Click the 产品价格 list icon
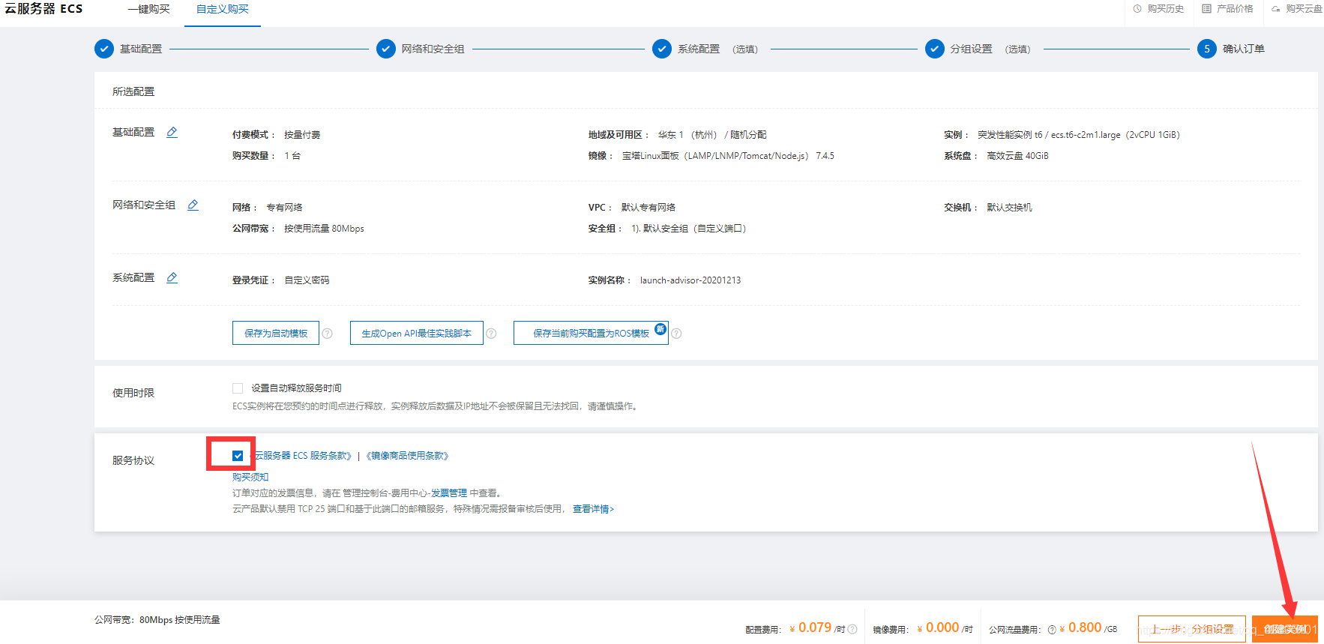Image resolution: width=1324 pixels, height=644 pixels. [1206, 9]
